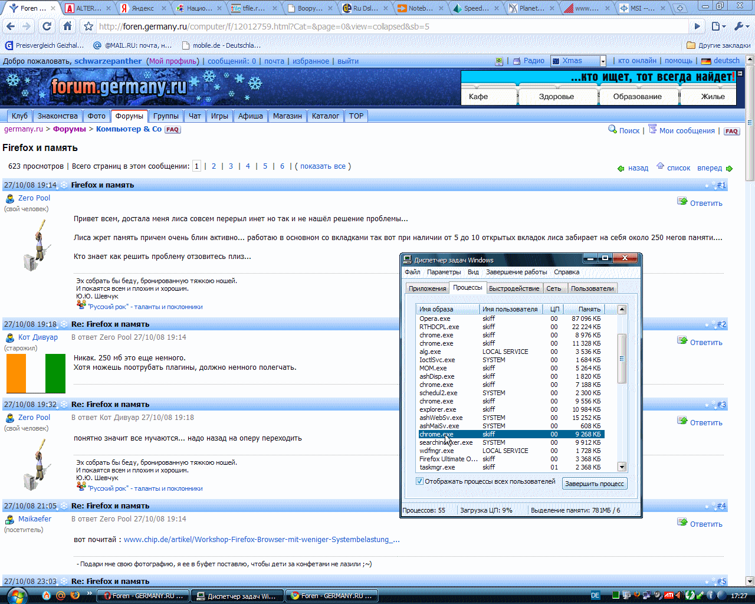
Task: Switch to Быстродействие tab in Task Manager
Action: [514, 288]
